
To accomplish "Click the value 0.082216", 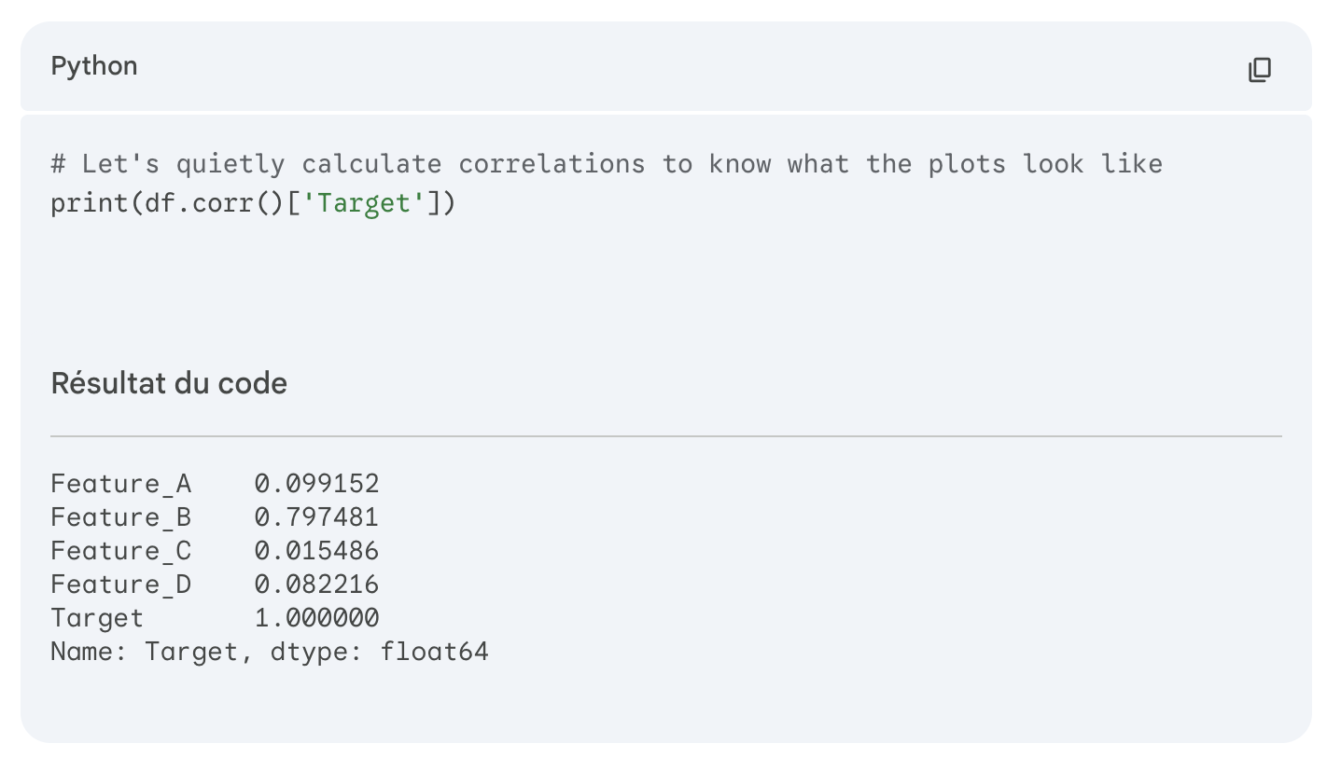I will (316, 585).
